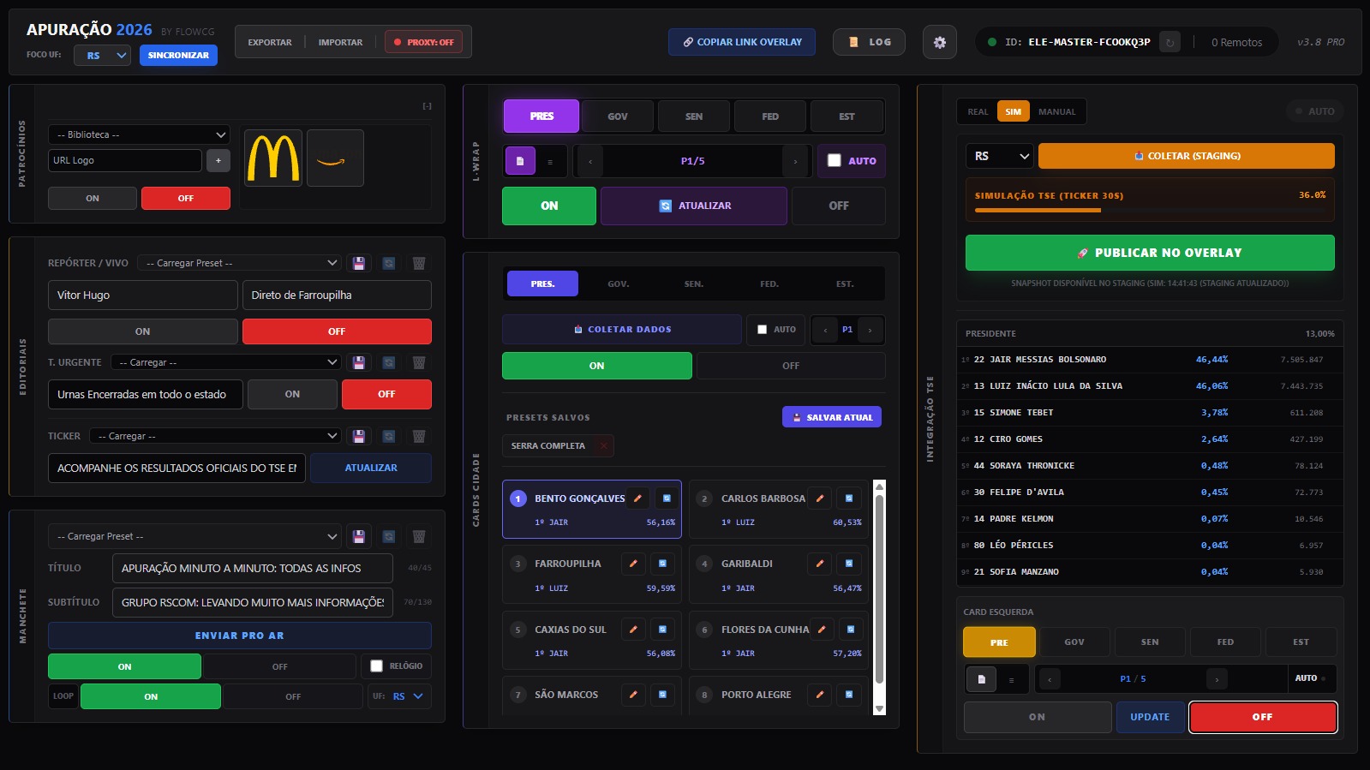
Task: Select the REAL mode tab in TSE integration
Action: 978,111
